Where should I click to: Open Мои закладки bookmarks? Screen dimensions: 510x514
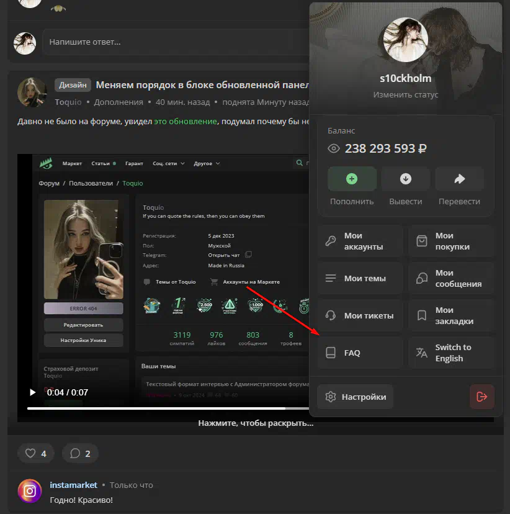coord(451,315)
